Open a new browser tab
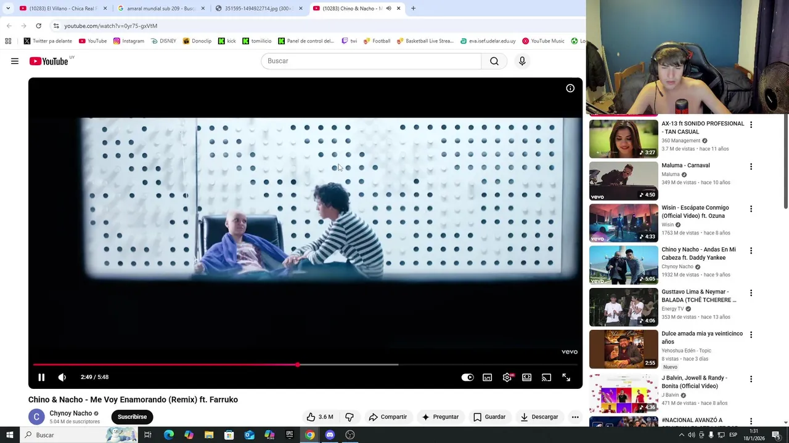This screenshot has width=789, height=443. (413, 9)
